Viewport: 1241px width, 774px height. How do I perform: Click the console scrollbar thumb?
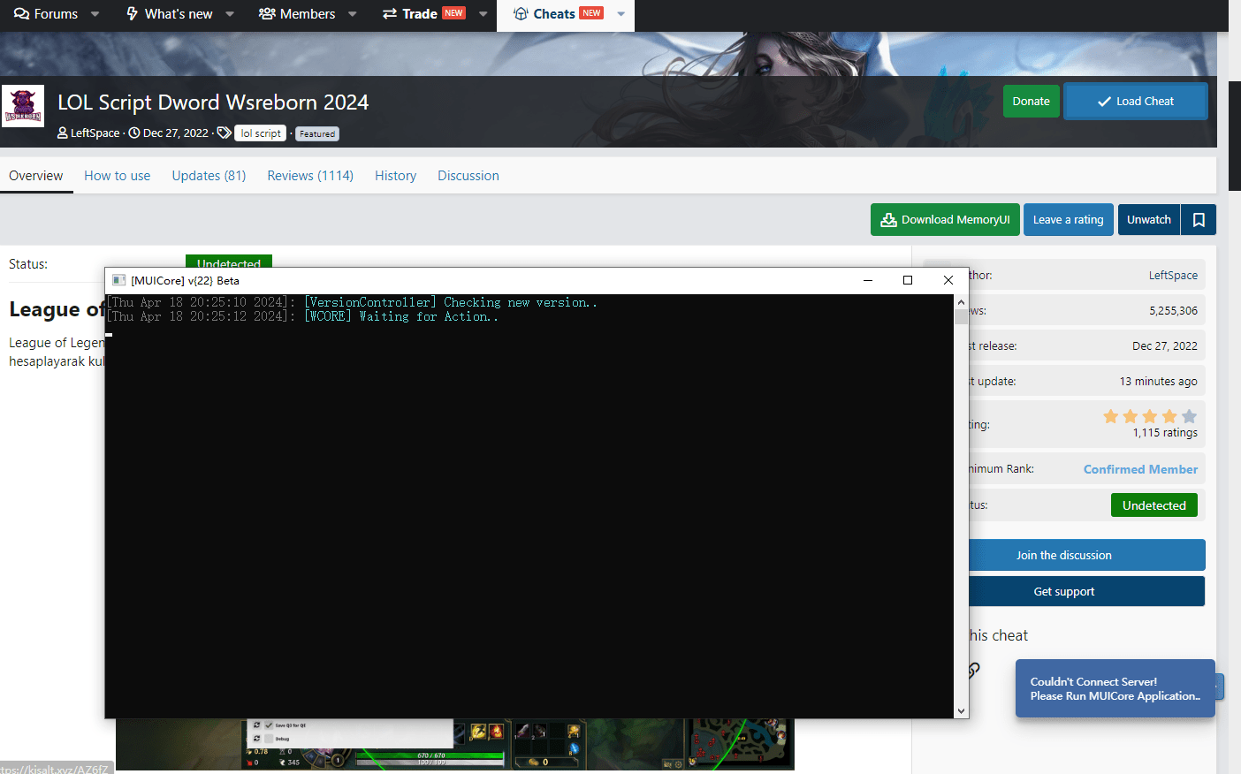tap(961, 317)
